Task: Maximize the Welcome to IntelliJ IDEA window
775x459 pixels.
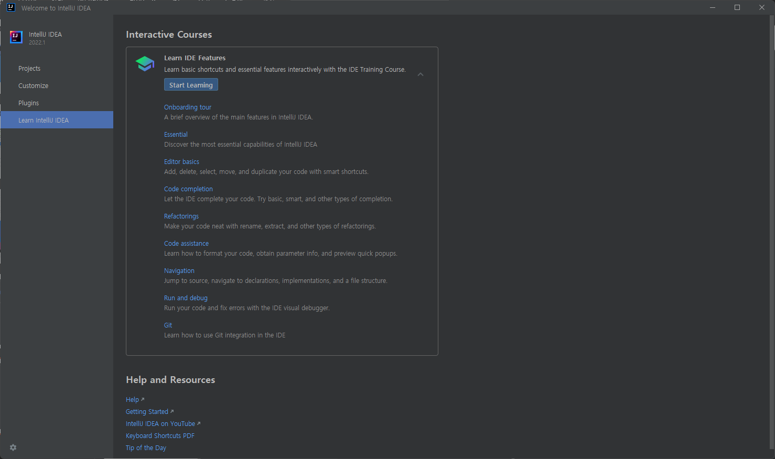Action: point(737,7)
